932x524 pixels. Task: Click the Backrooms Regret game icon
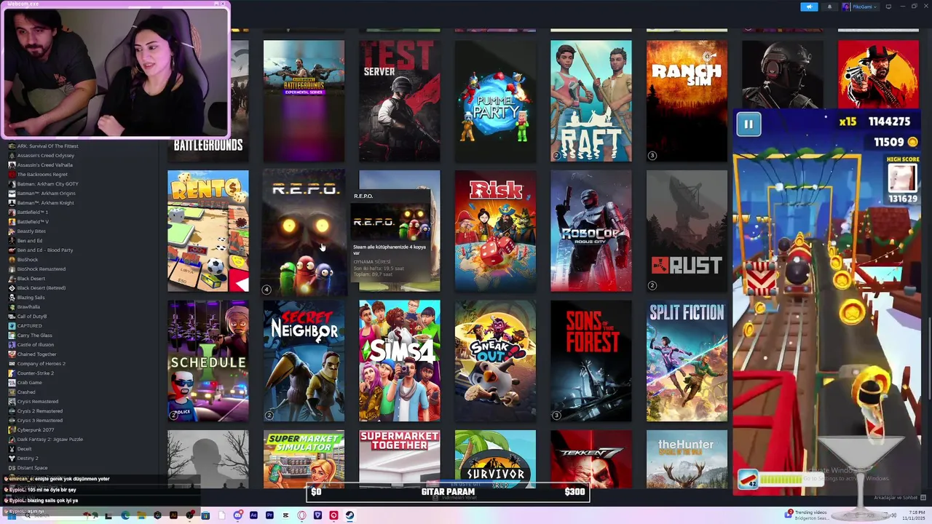[12, 175]
